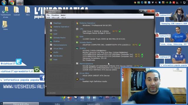Click the Drive Ottici heading in summary
Image resolution: width=188 pixels, height=105 pixels.
pyautogui.click(x=84, y=73)
